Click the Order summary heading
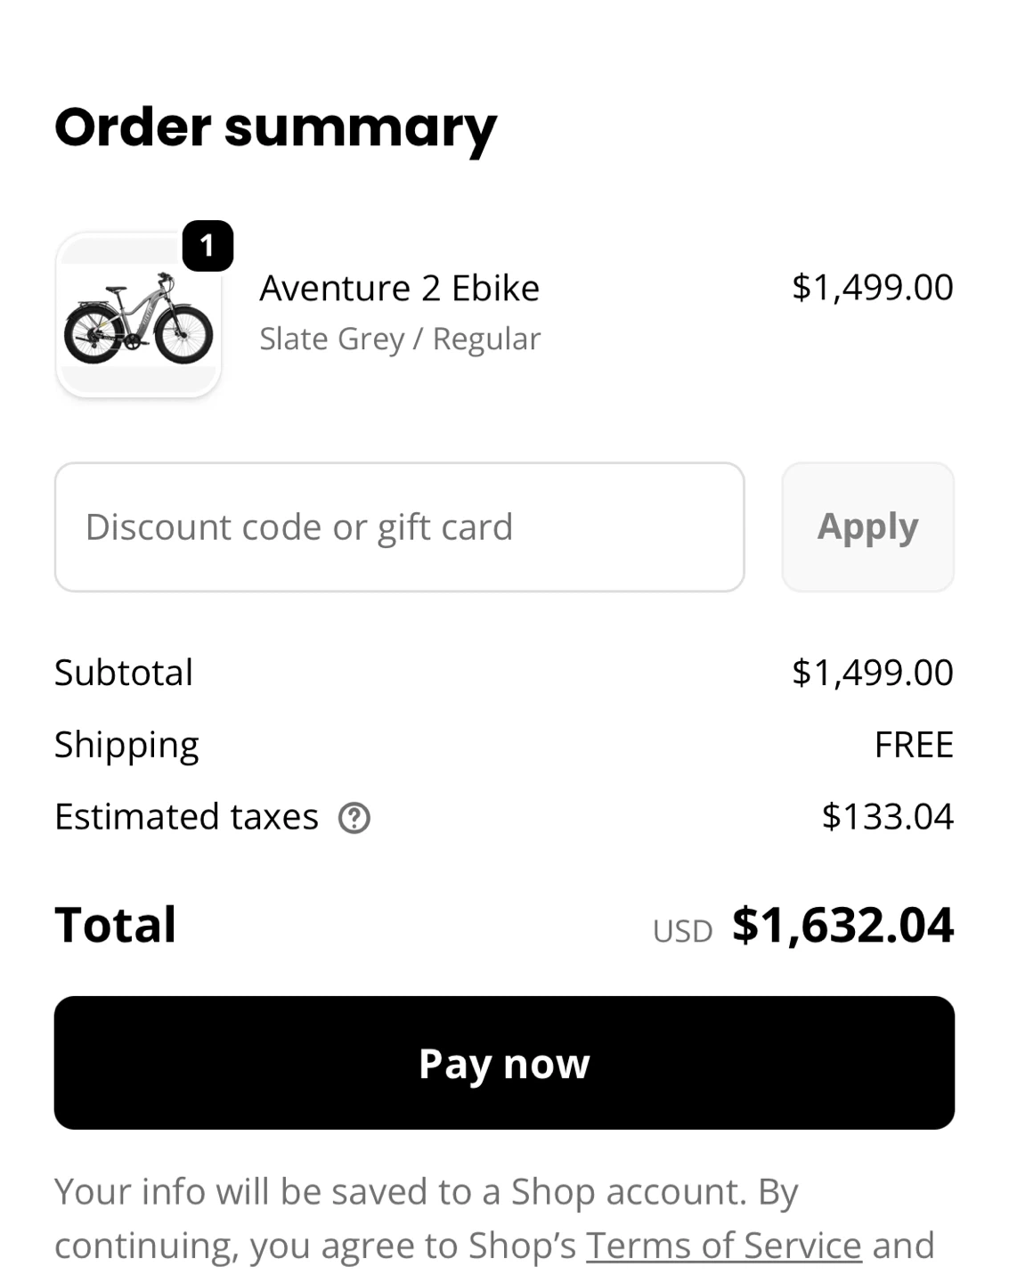1009x1283 pixels. [275, 127]
